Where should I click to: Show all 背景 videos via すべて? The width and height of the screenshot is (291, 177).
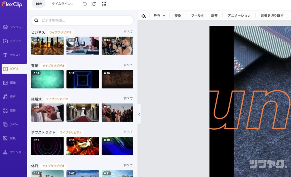pyautogui.click(x=128, y=65)
